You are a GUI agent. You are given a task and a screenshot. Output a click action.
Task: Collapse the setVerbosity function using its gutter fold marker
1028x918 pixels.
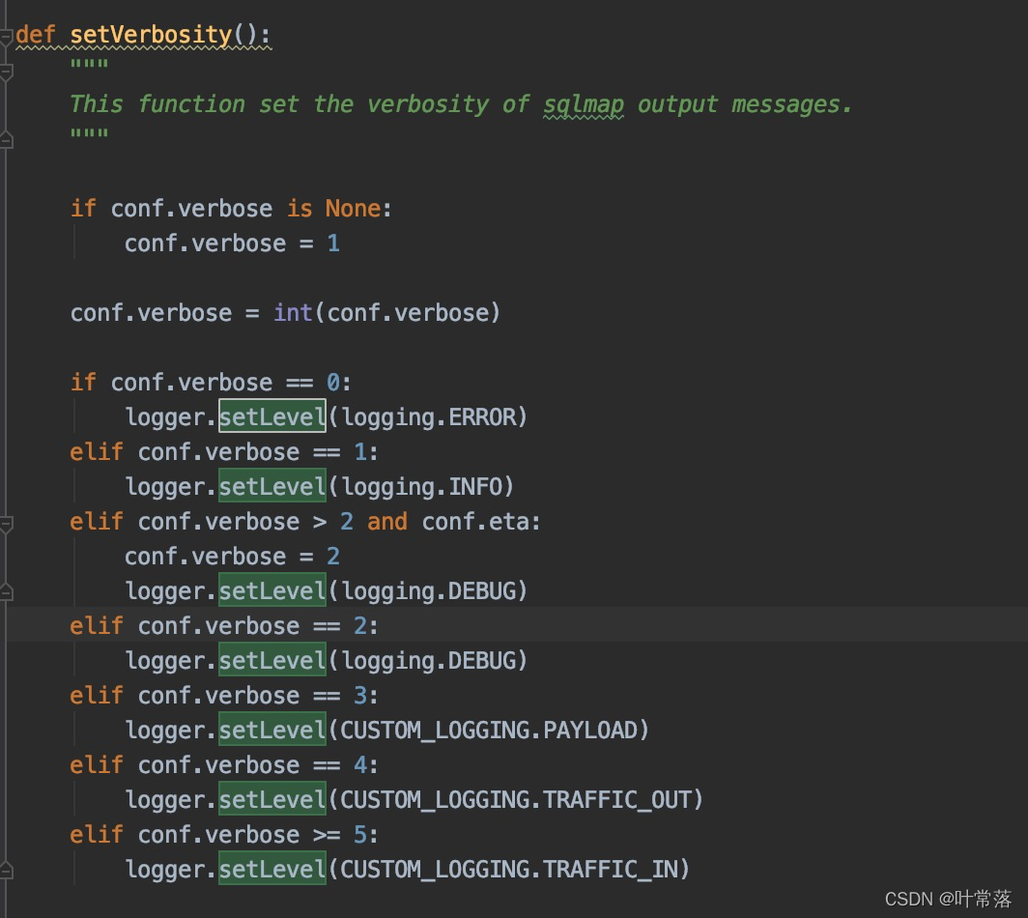click(6, 36)
